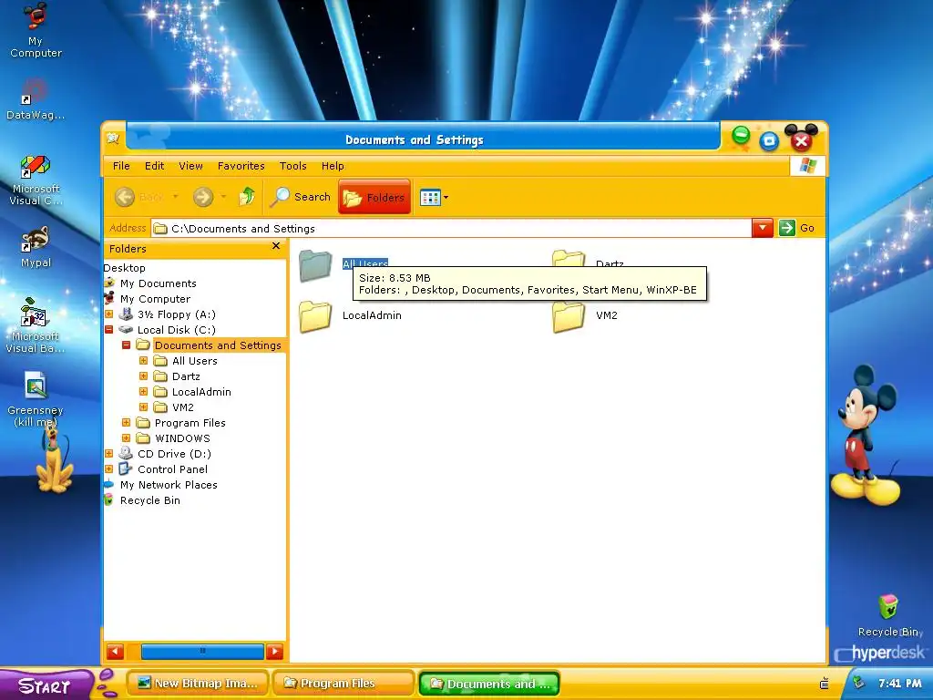Switch to Program Files taskbar window
The height and width of the screenshot is (700, 933).
click(343, 684)
